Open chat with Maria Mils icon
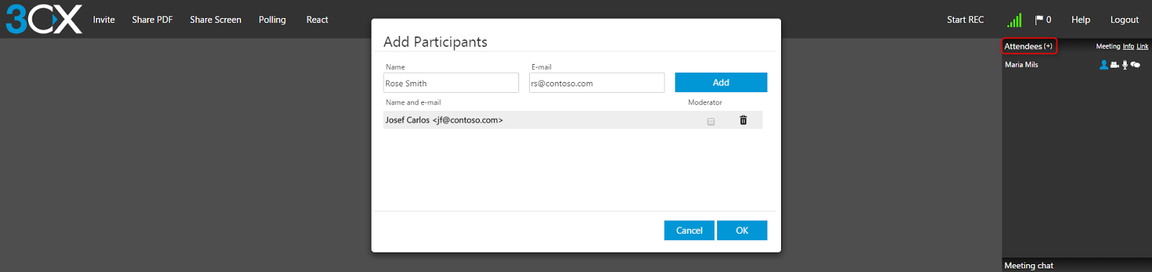The height and width of the screenshot is (272, 1152). pyautogui.click(x=1135, y=65)
